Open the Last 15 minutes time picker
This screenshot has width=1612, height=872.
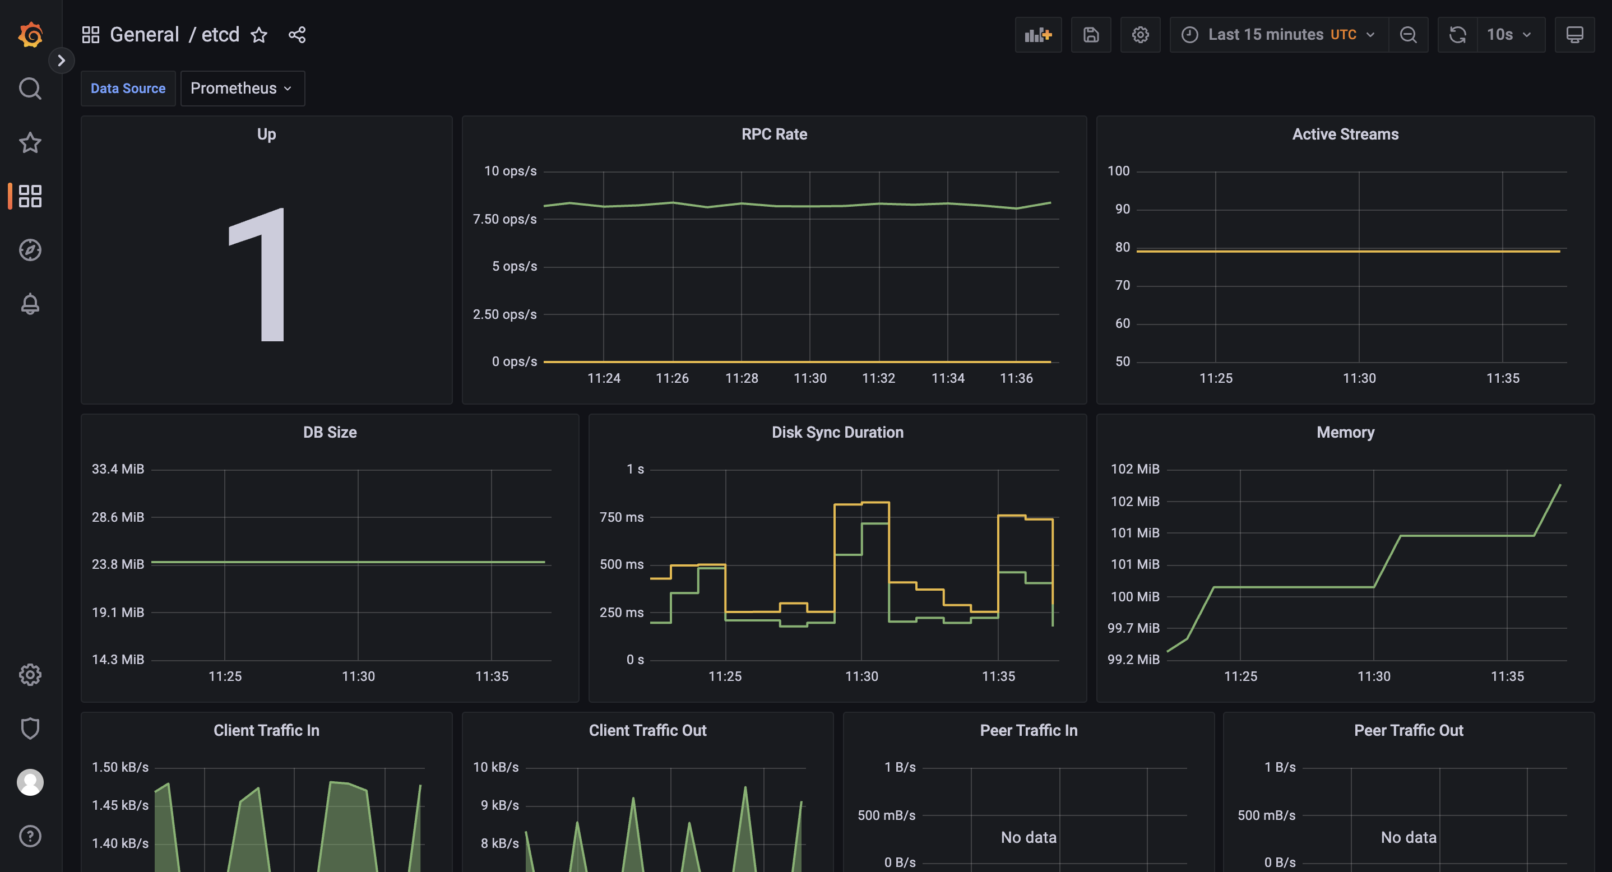pyautogui.click(x=1279, y=34)
